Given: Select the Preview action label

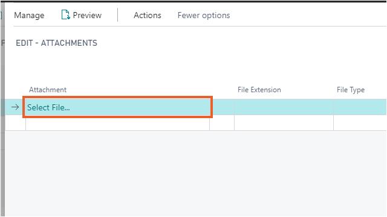Looking at the screenshot, I should pyautogui.click(x=87, y=15).
